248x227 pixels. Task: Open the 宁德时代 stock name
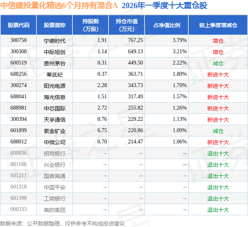[x=55, y=41]
